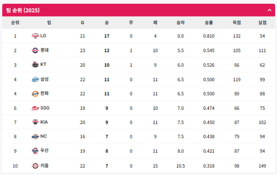
Task: Open the 삼성 team name link
Action: (x=45, y=79)
